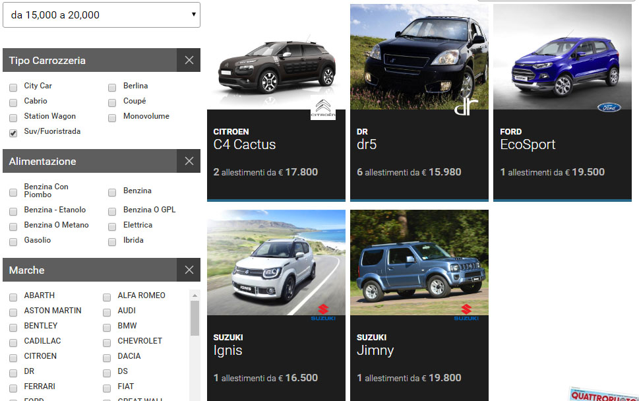This screenshot has width=639, height=401.
Task: Check the plain Benzina fuel checkbox
Action: point(112,193)
